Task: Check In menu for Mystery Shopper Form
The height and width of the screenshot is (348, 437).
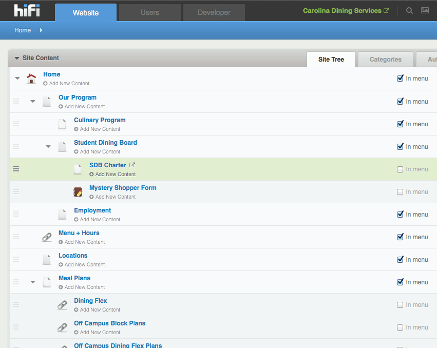Action: 400,192
